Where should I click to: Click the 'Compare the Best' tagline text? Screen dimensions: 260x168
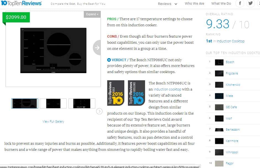point(78,4)
